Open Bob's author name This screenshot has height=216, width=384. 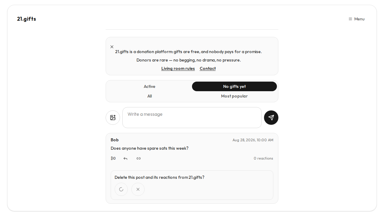(x=115, y=140)
